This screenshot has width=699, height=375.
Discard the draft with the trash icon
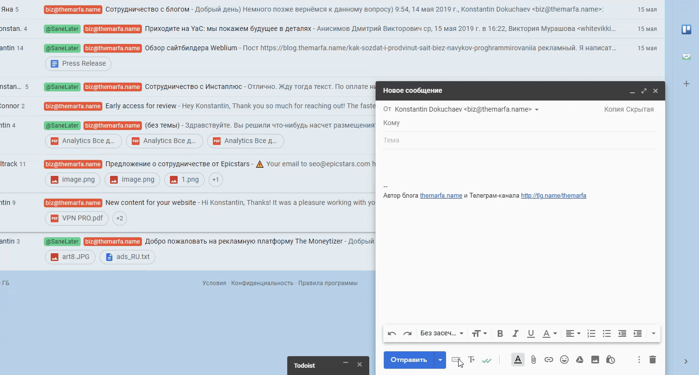653,360
